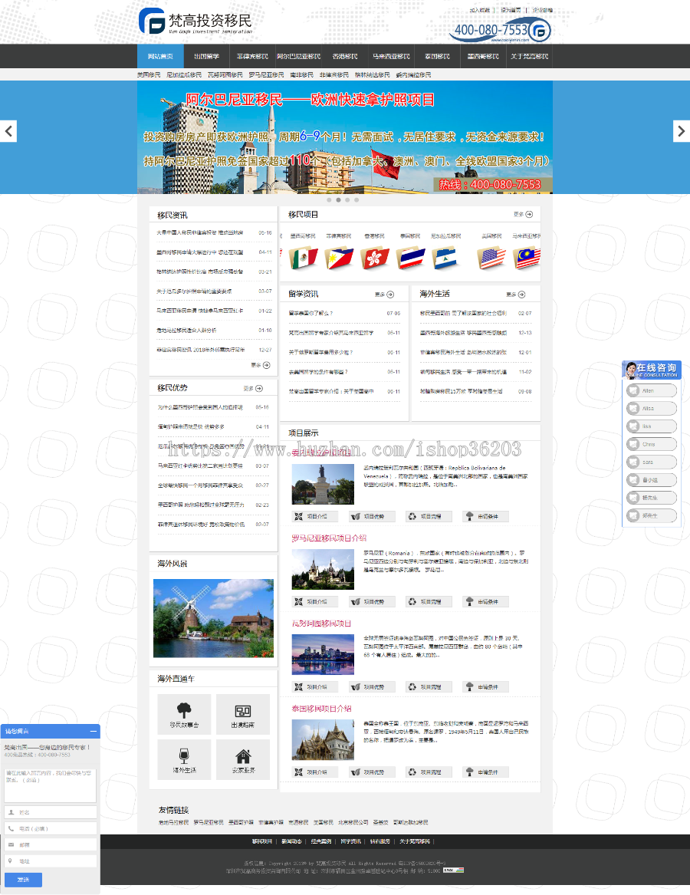Screen dimensions: 690x895
Task: Minimize the 请您留言 message panel
Action: tap(93, 732)
